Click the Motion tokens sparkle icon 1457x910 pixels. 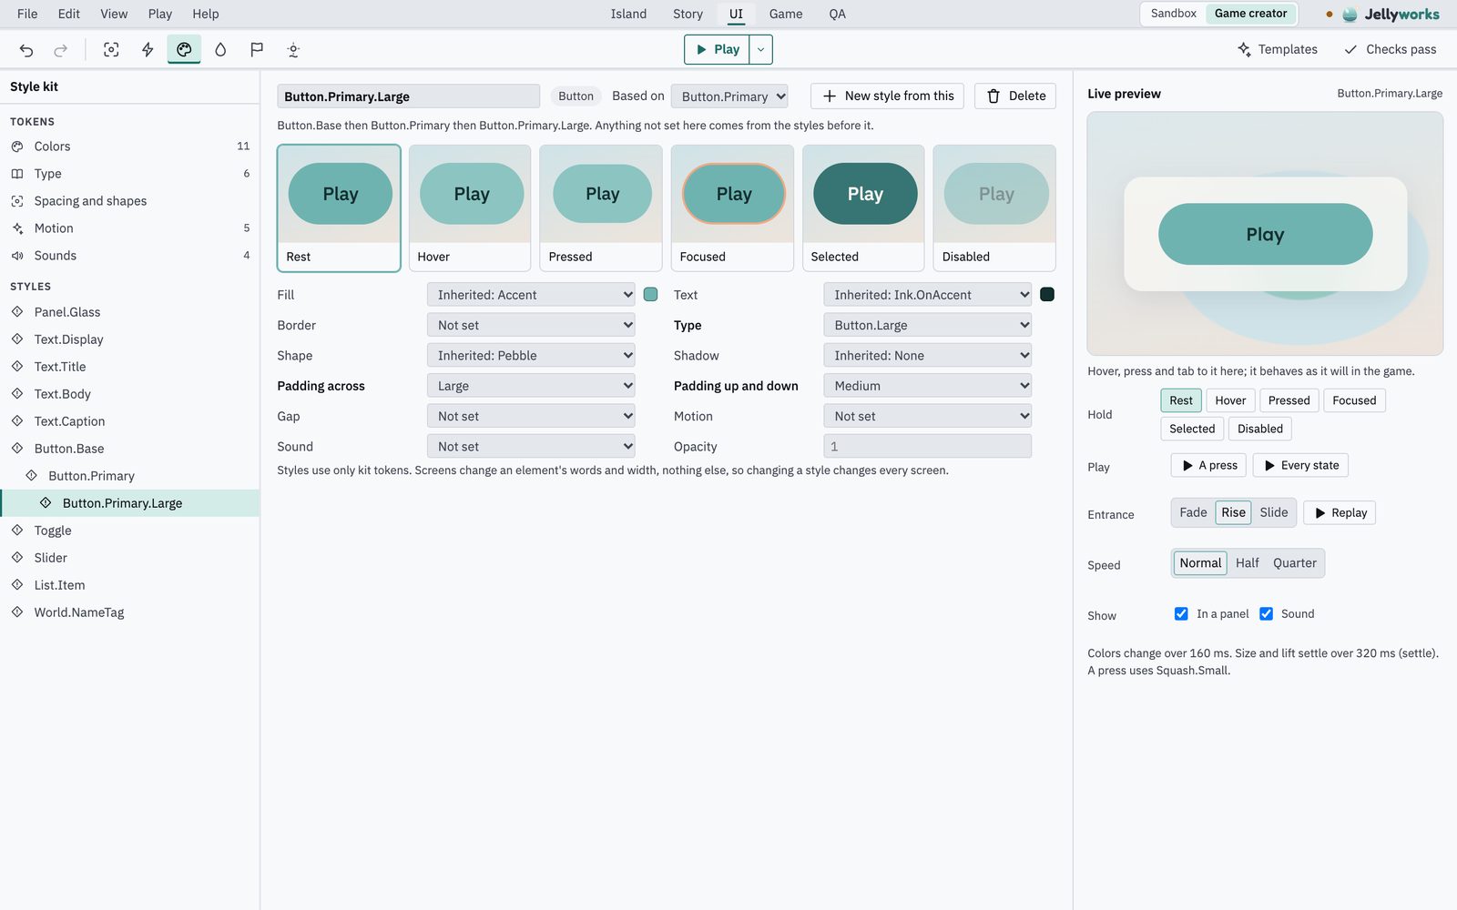click(x=17, y=228)
